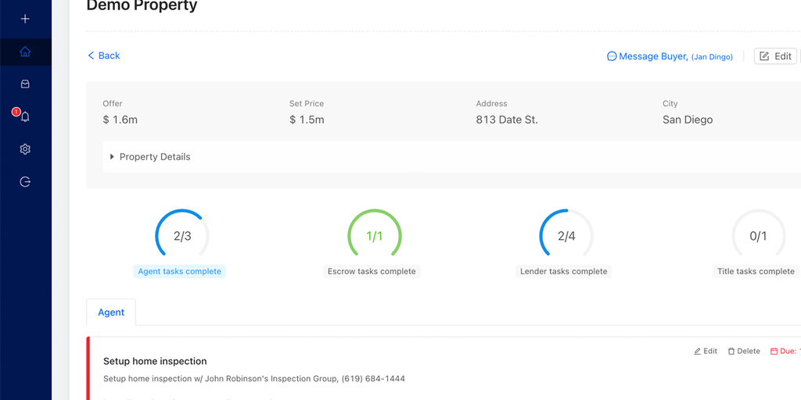
Task: Open the settings gear icon
Action: pos(25,149)
